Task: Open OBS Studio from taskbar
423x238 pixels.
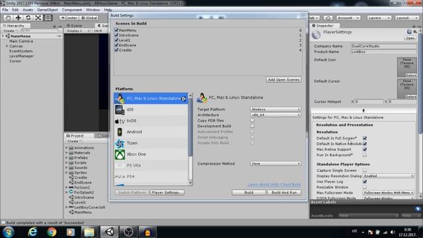Action: [x=128, y=232]
